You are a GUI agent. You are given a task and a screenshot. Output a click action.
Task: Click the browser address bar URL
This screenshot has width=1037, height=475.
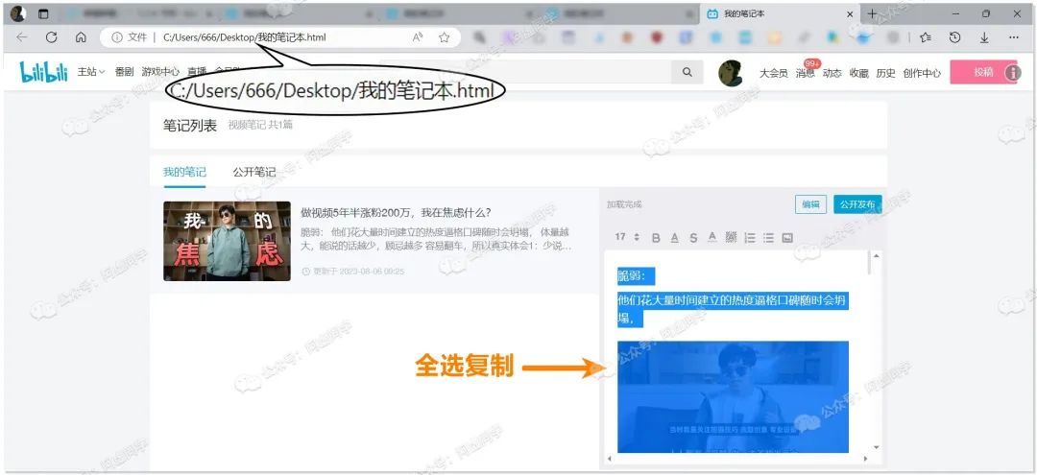[x=245, y=37]
